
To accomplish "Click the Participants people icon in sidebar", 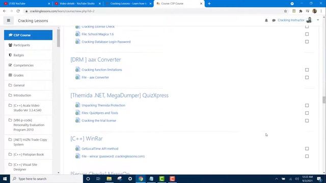I will [x=10, y=45].
